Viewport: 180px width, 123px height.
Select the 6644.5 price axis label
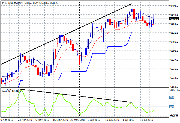(174, 14)
